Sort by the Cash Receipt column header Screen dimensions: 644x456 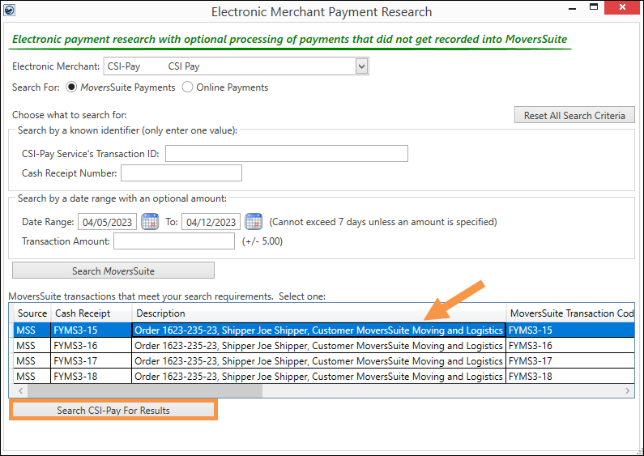point(92,313)
